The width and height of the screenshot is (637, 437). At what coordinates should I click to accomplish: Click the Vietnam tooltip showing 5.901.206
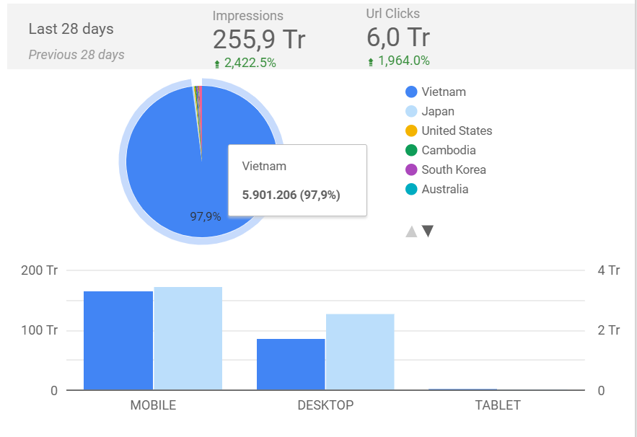[297, 180]
